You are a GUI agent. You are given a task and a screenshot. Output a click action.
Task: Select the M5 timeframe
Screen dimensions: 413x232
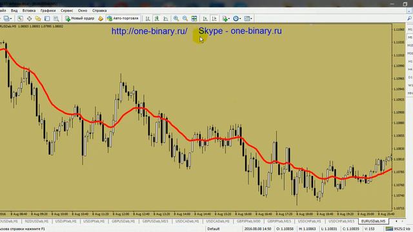410,37
